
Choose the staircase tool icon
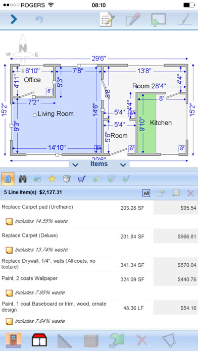(x=65, y=340)
